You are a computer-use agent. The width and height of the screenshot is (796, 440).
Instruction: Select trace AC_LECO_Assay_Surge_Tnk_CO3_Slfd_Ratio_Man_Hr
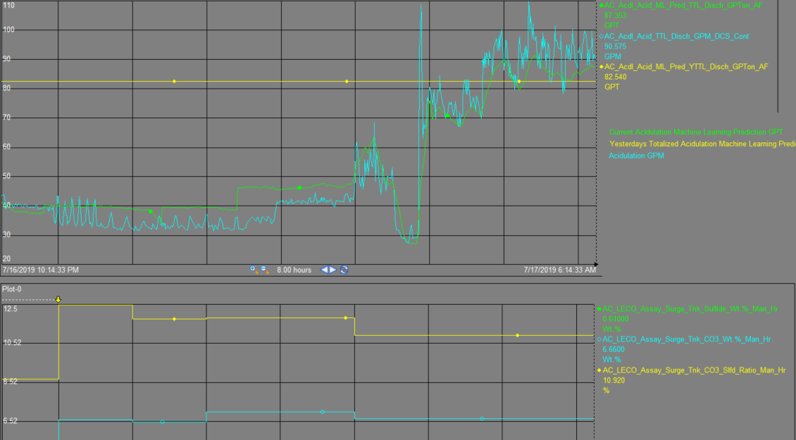tap(694, 370)
